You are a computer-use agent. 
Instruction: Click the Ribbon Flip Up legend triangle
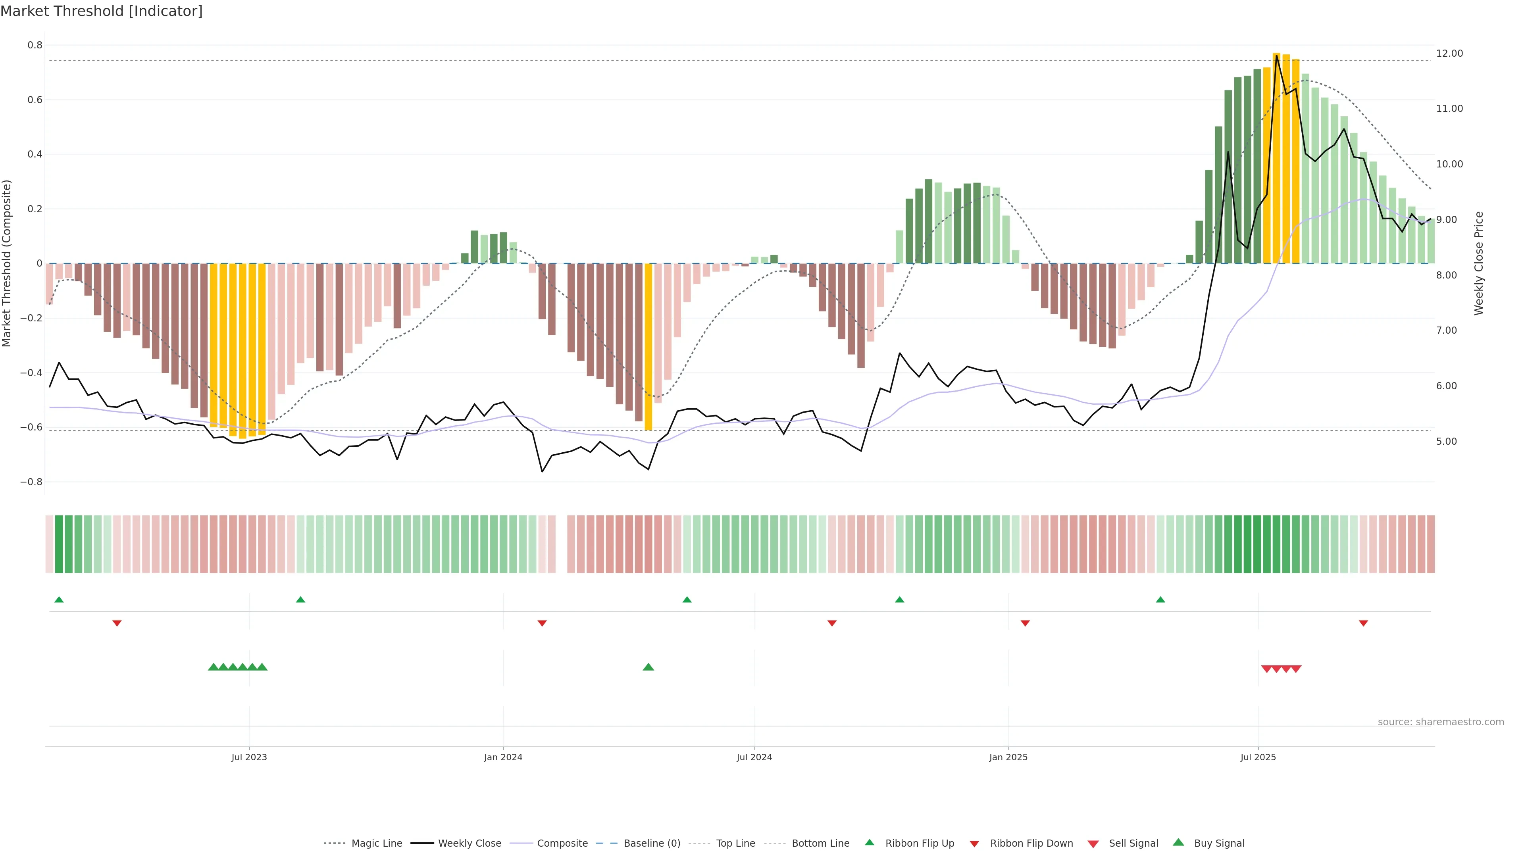click(869, 842)
